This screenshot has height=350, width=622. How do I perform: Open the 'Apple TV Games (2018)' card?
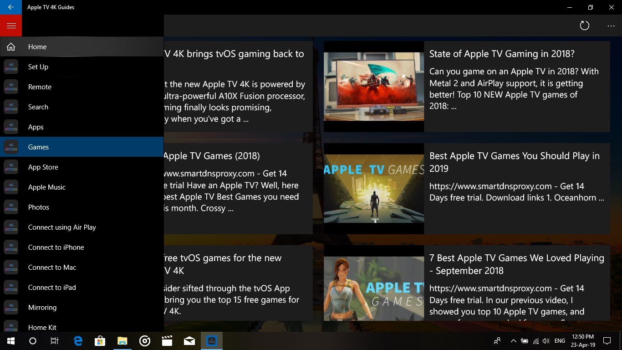[x=238, y=189]
